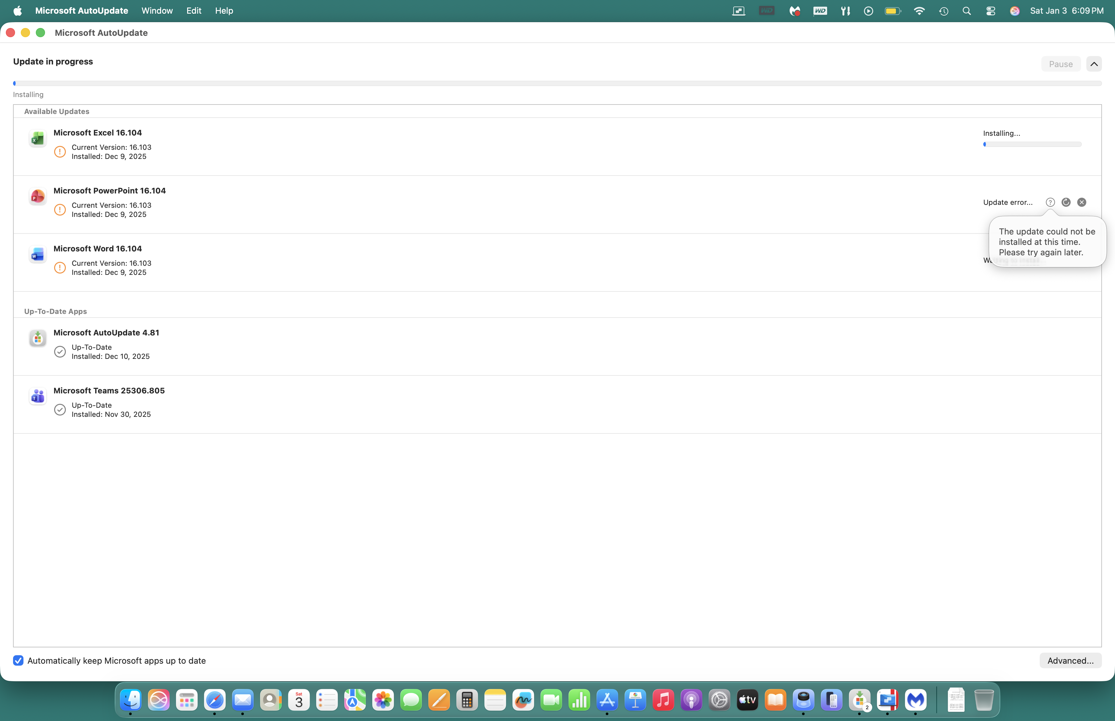Screen dimensions: 1115x721
Task: Open Safari from the Dock
Action: [x=215, y=700]
